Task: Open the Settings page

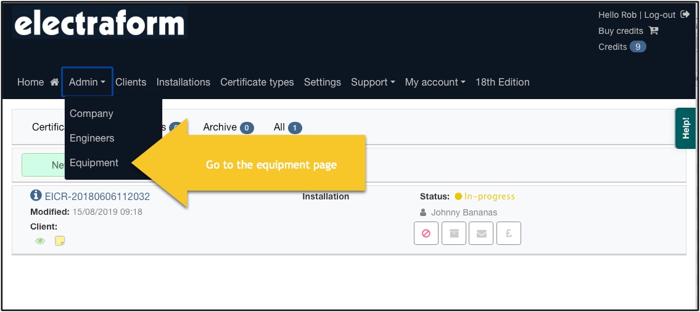Action: pos(323,82)
